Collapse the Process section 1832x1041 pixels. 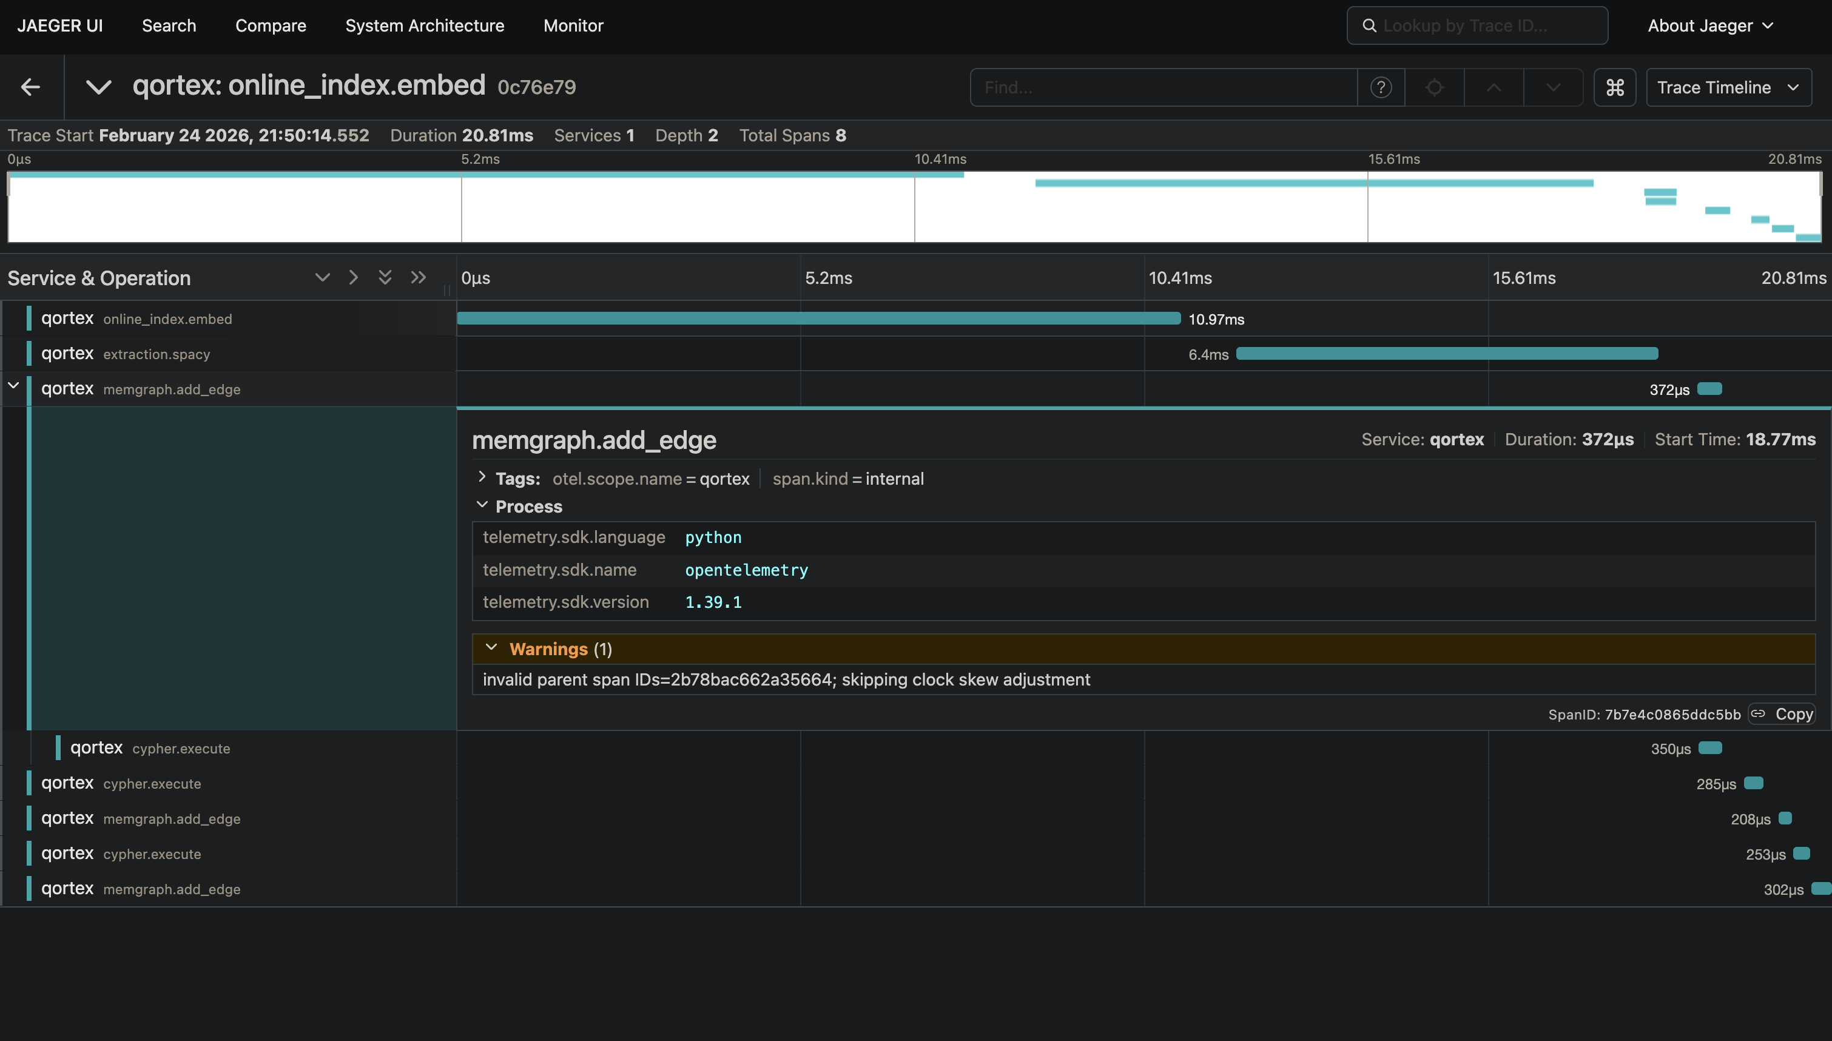pyautogui.click(x=482, y=505)
